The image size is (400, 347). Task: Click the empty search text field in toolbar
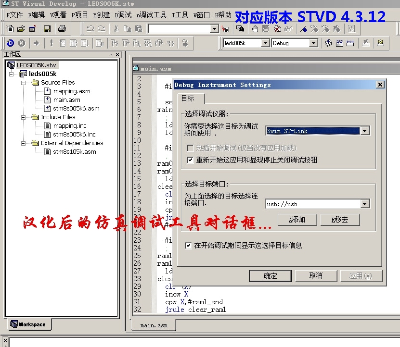pos(180,29)
